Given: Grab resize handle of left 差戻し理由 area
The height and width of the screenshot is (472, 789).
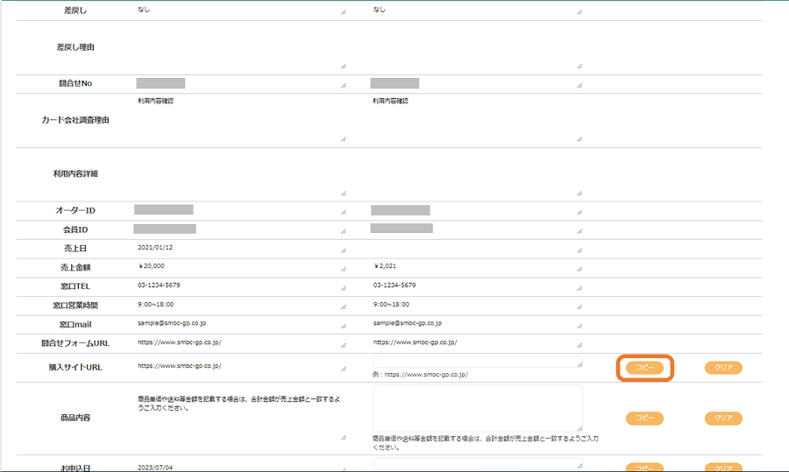Looking at the screenshot, I should click(x=343, y=67).
